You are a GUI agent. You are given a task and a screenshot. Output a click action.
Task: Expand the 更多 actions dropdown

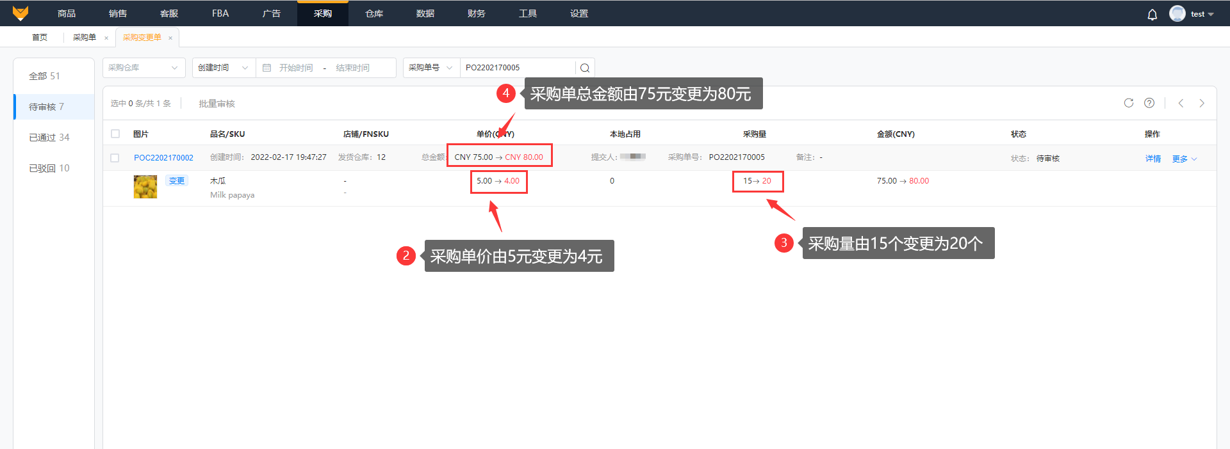click(x=1184, y=159)
